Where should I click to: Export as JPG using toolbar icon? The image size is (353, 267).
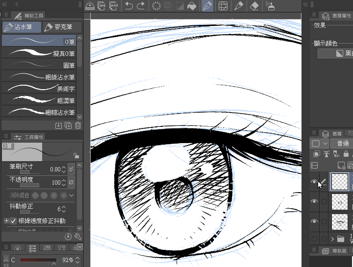pos(101,6)
